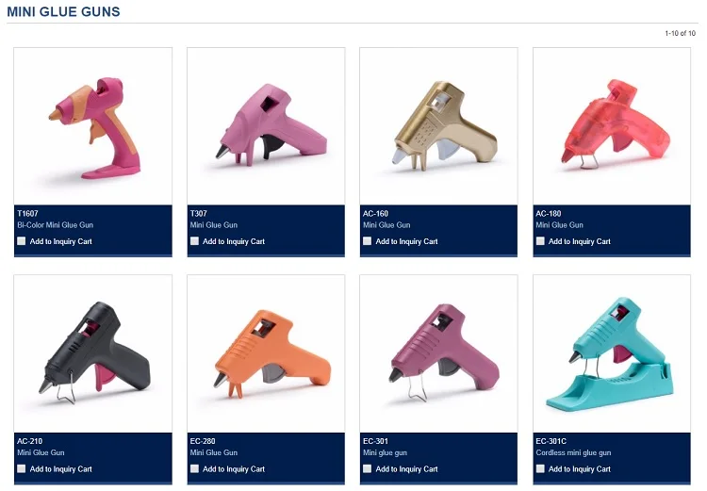Check the EC-301C inquiry cart box

pyautogui.click(x=540, y=469)
